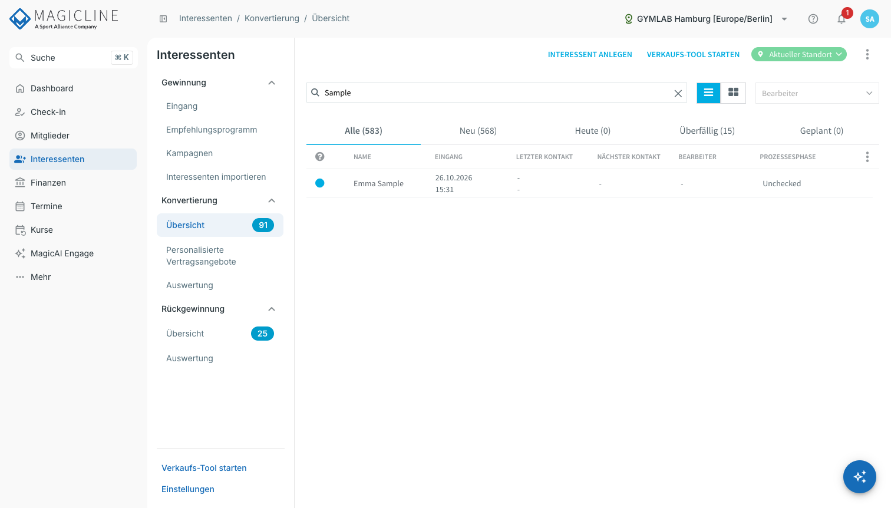Image resolution: width=891 pixels, height=508 pixels.
Task: Open the Emma Sample row
Action: click(x=589, y=183)
